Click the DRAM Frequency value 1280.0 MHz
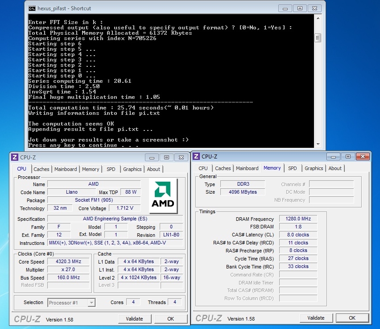Screen dimensions: 380x329 coord(298,219)
